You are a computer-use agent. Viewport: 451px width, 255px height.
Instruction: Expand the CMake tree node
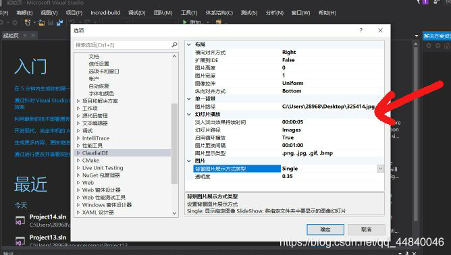(x=78, y=161)
